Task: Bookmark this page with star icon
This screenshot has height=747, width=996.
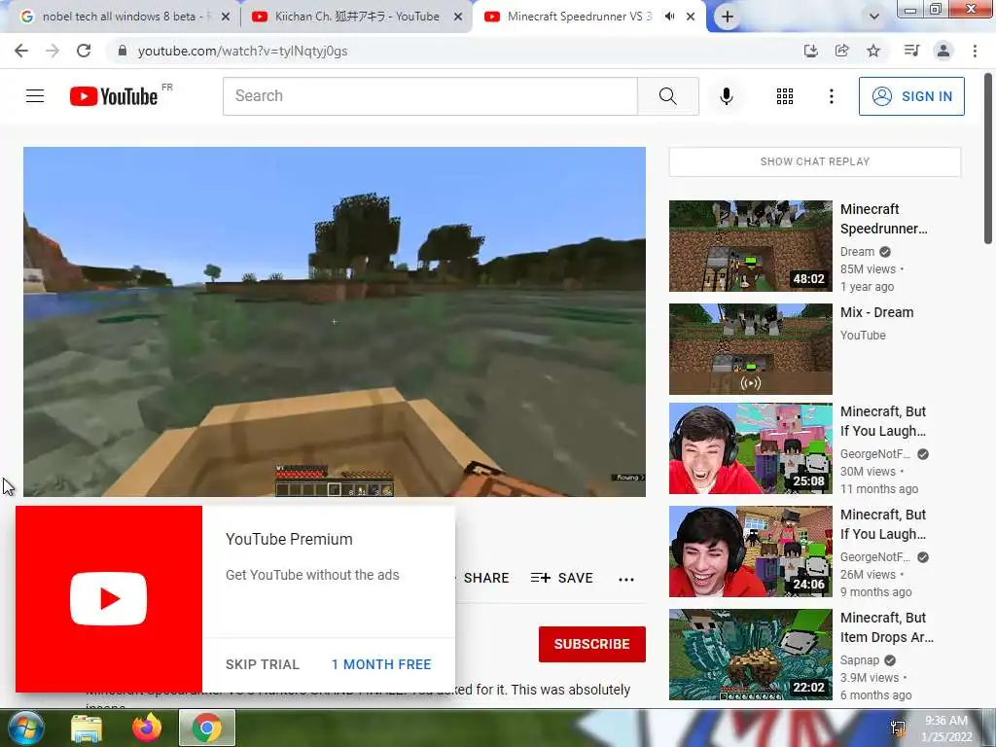Action: [873, 51]
